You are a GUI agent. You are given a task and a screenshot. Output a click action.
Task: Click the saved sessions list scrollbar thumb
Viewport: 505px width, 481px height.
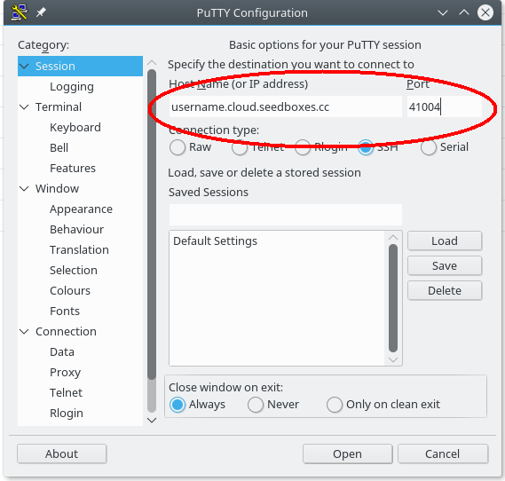point(393,298)
